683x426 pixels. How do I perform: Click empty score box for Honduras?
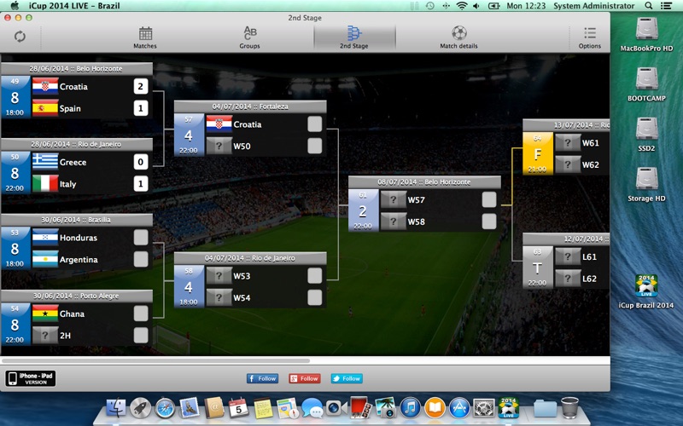[x=140, y=238]
